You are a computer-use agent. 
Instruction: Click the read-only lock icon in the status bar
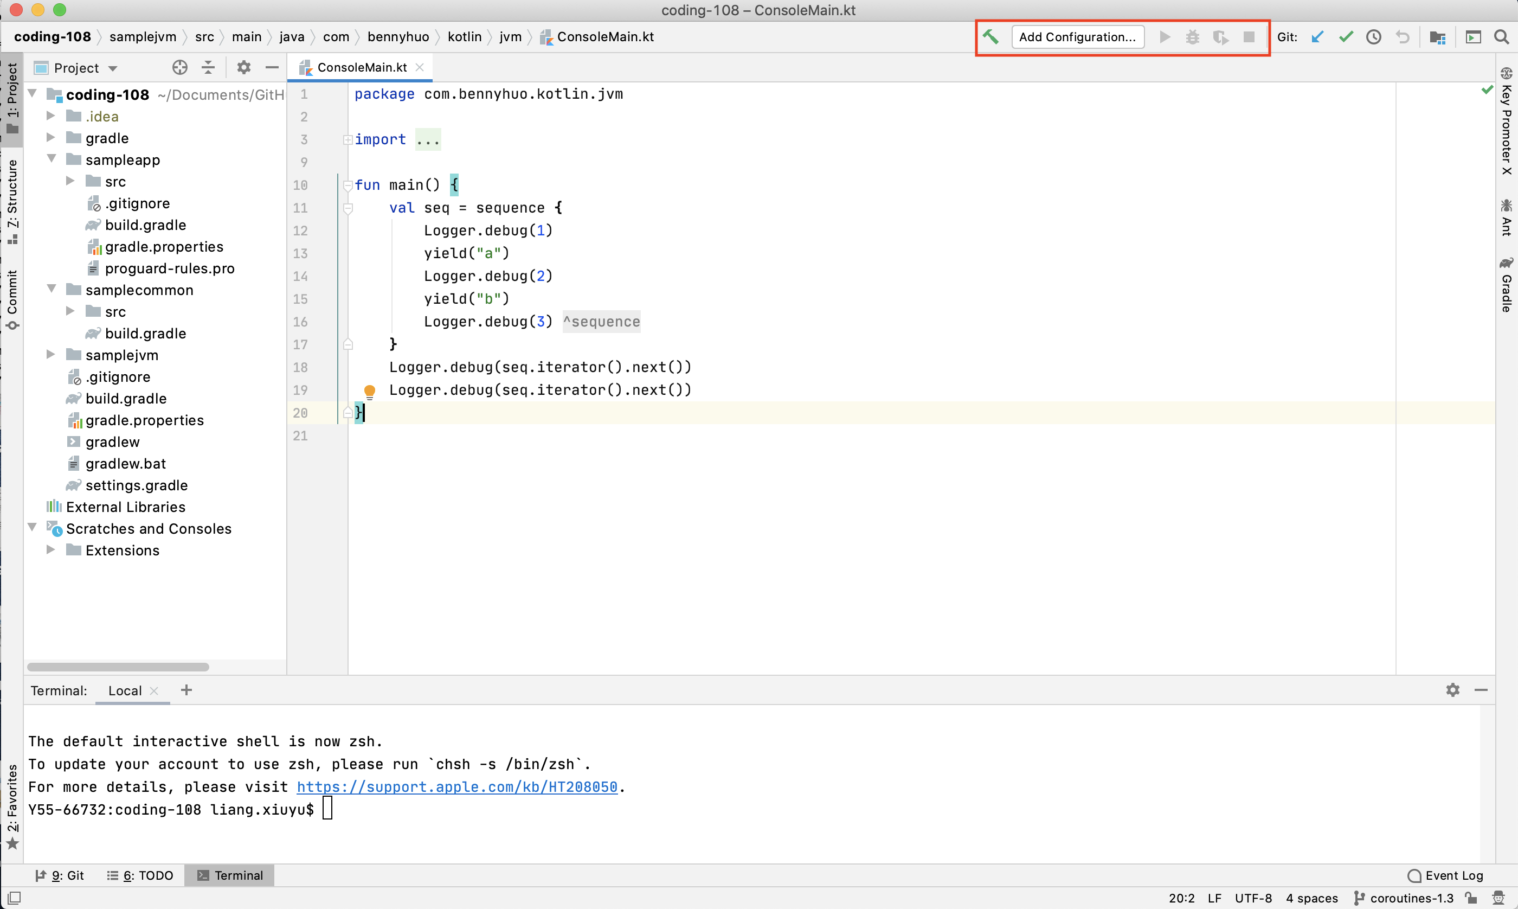point(1471,898)
